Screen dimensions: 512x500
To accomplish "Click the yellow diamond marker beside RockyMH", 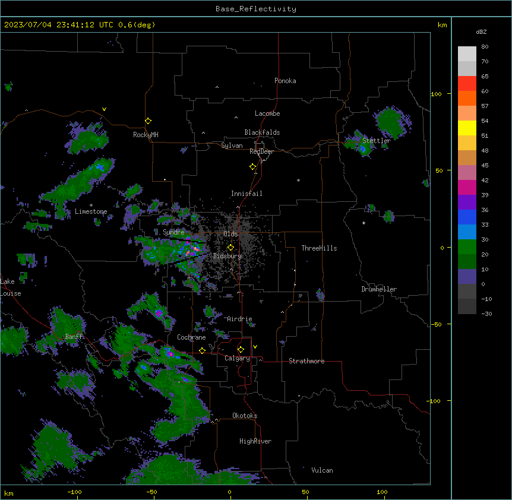I will (x=148, y=121).
